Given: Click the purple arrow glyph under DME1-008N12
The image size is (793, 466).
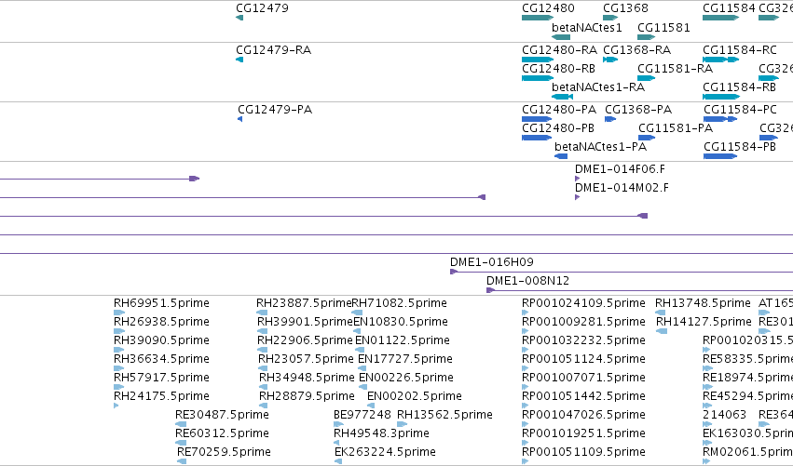Looking at the screenshot, I should click(490, 290).
